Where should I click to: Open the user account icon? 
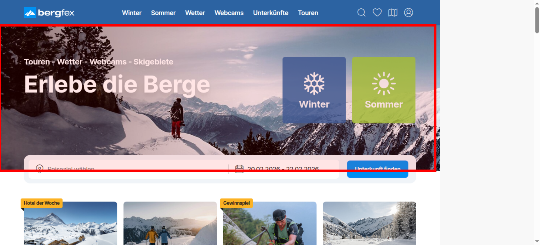408,13
